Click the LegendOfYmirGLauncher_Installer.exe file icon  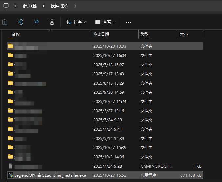tap(11, 175)
